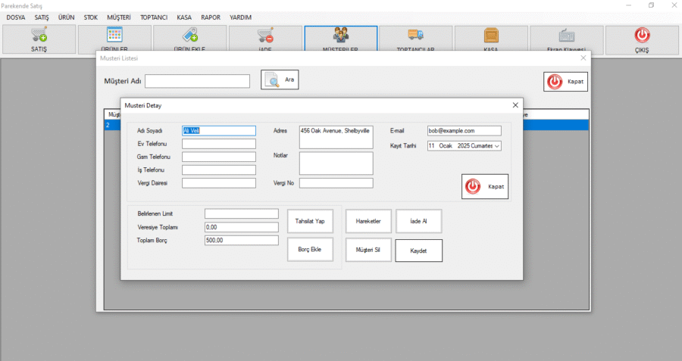Open the ÜRÜN menu
682x361 pixels.
pyautogui.click(x=67, y=17)
